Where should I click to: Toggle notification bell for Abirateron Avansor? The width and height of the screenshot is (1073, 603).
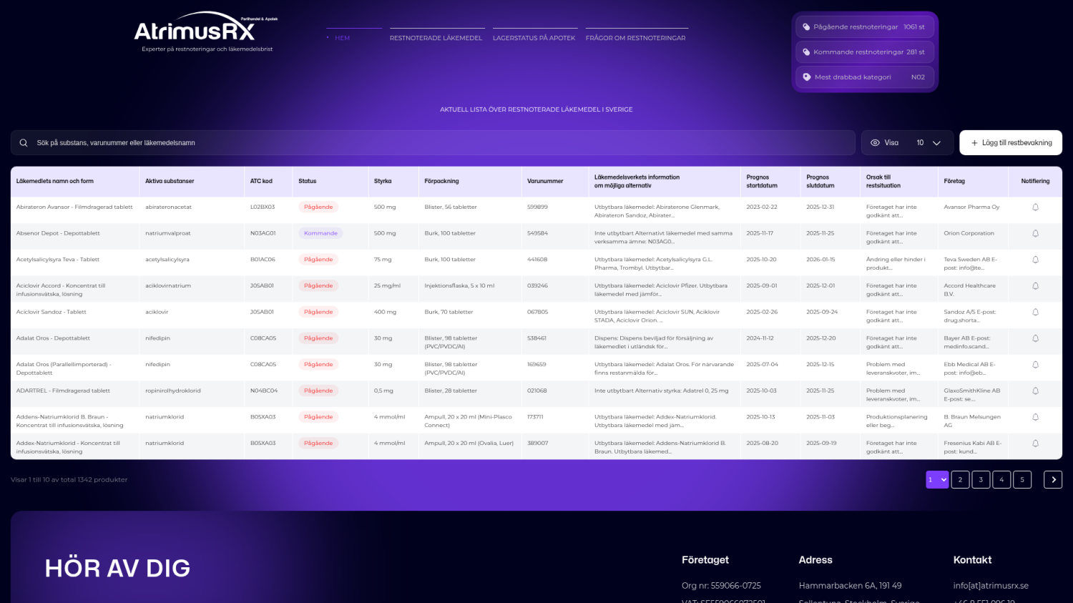tap(1035, 207)
